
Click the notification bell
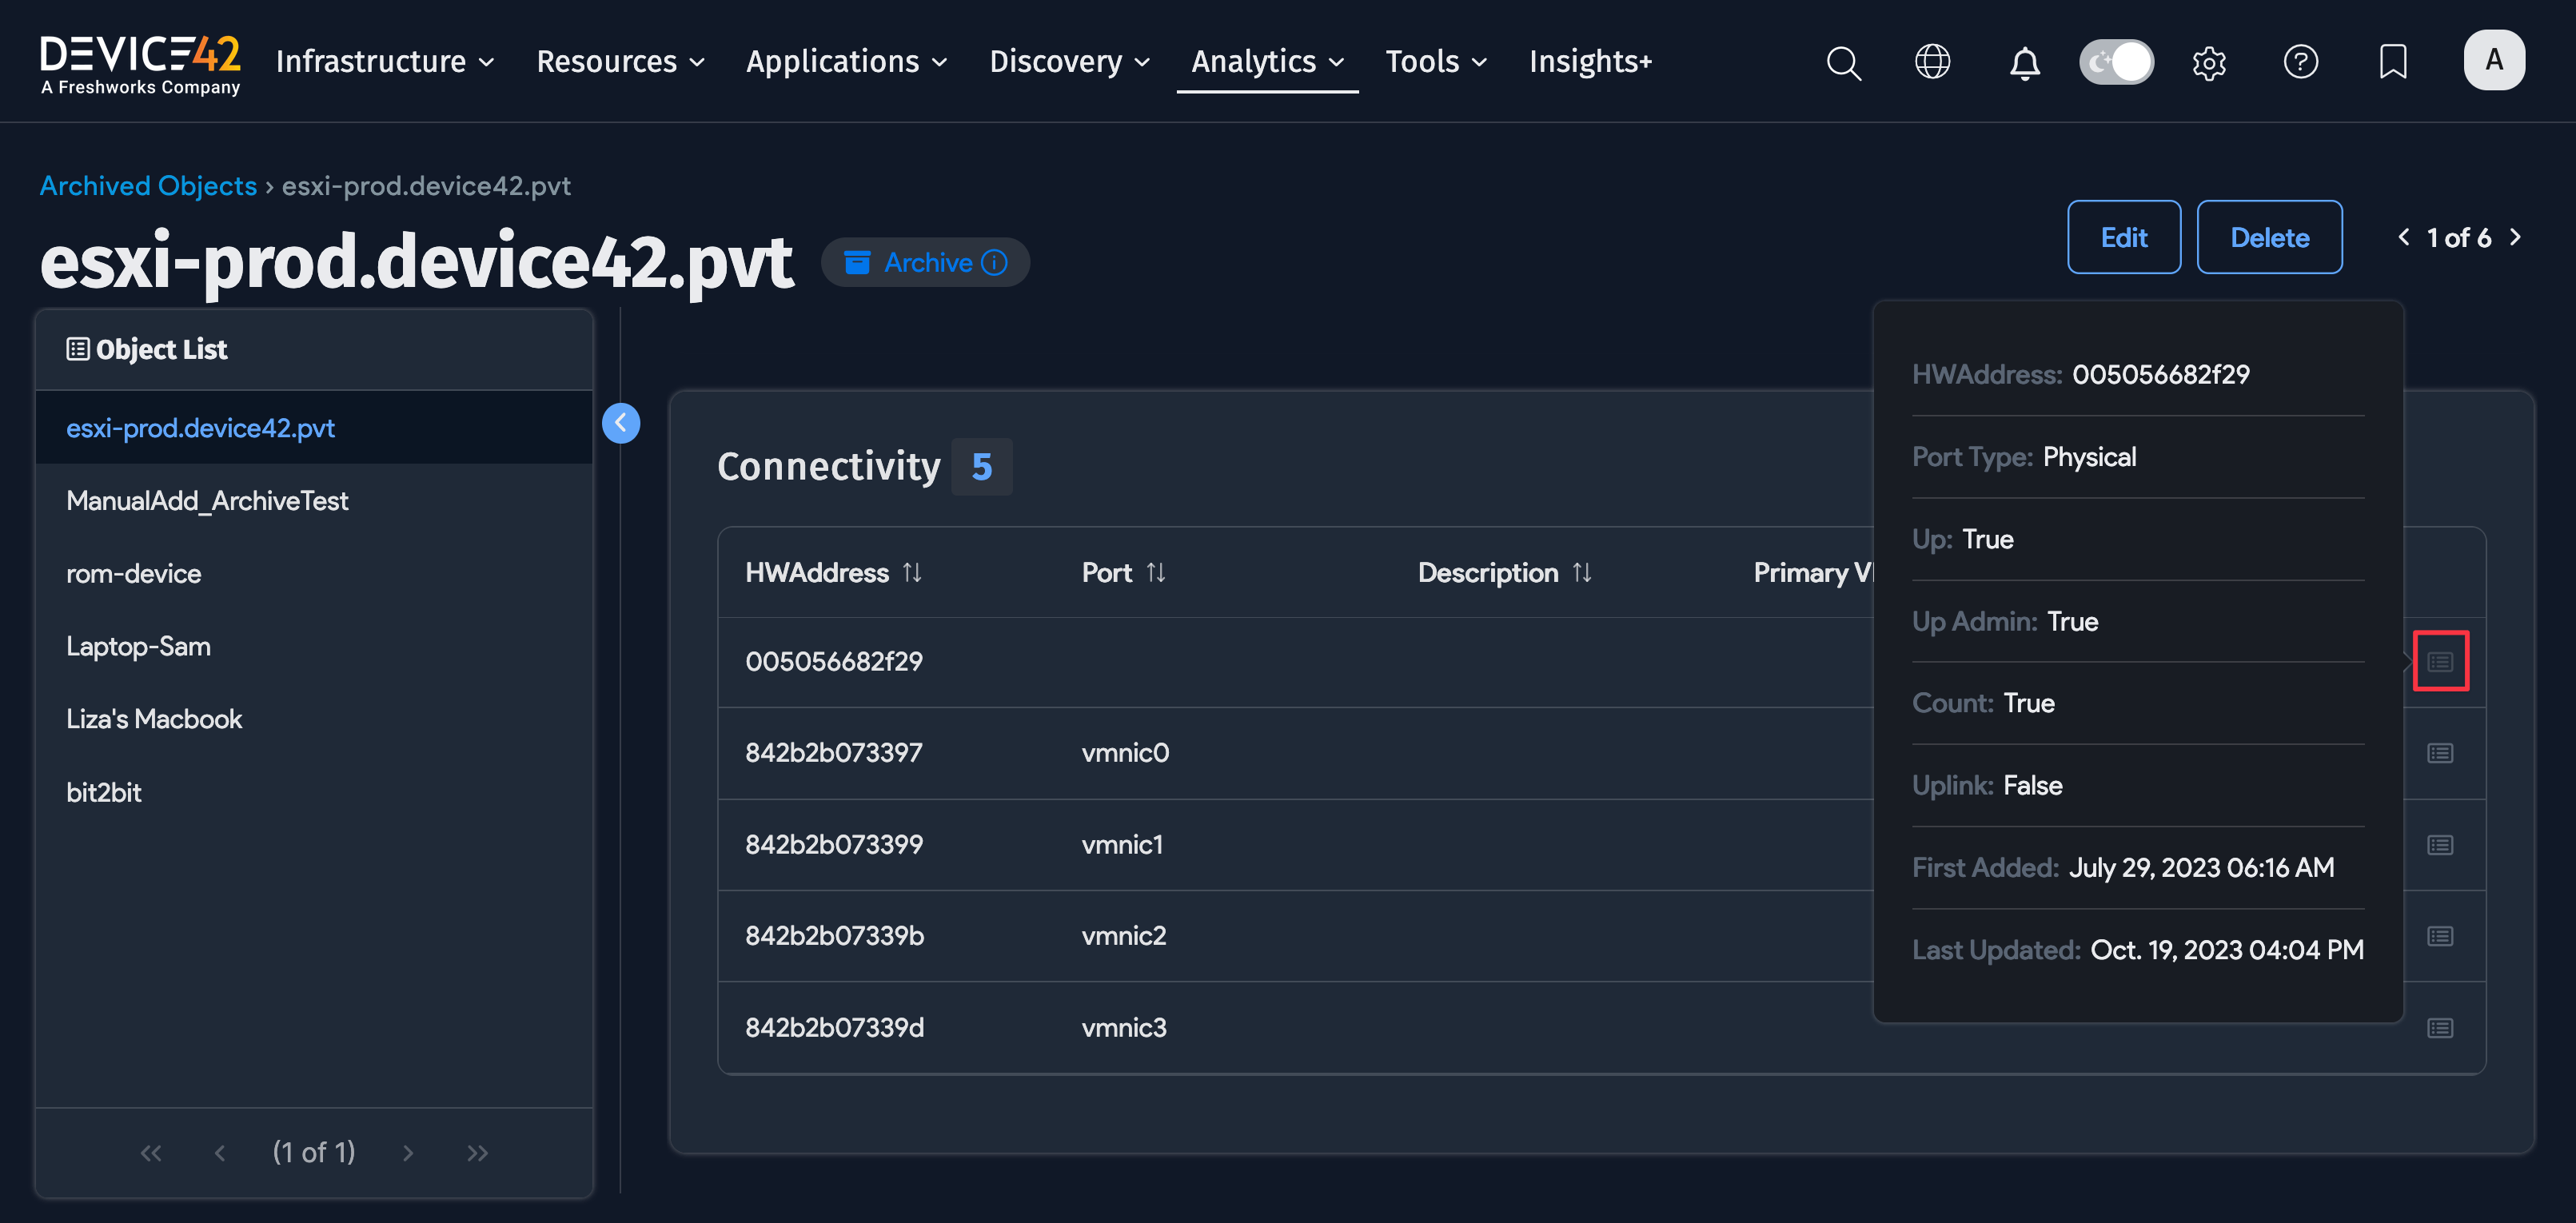[2025, 62]
